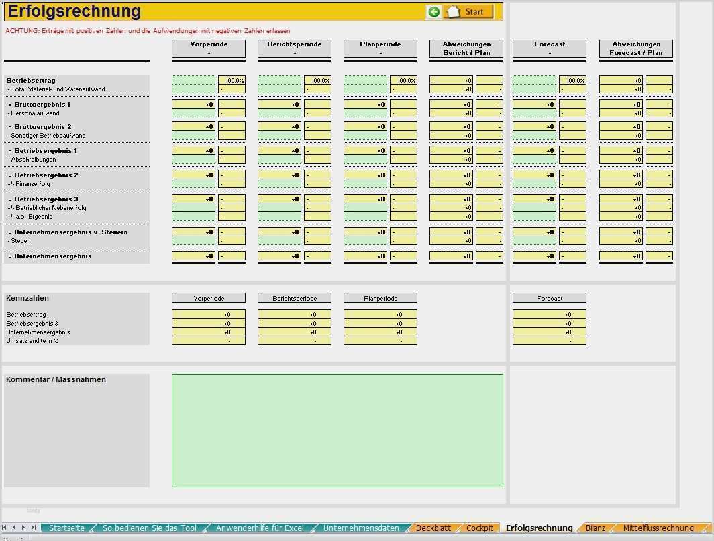The width and height of the screenshot is (714, 541).
Task: Select Planperiode Finanzerfolg input cell
Action: tap(365, 183)
